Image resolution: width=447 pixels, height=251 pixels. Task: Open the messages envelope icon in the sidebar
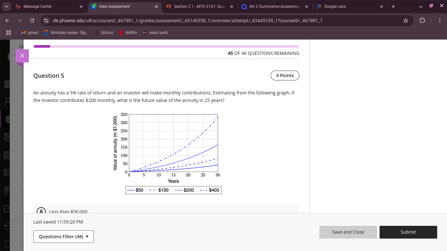(7, 172)
